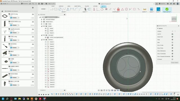Open Windows Start menu

pos(3,99)
